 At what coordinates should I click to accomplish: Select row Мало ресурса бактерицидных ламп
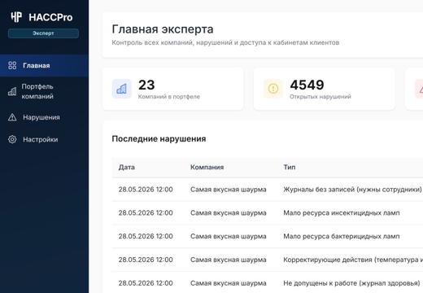pos(268,236)
